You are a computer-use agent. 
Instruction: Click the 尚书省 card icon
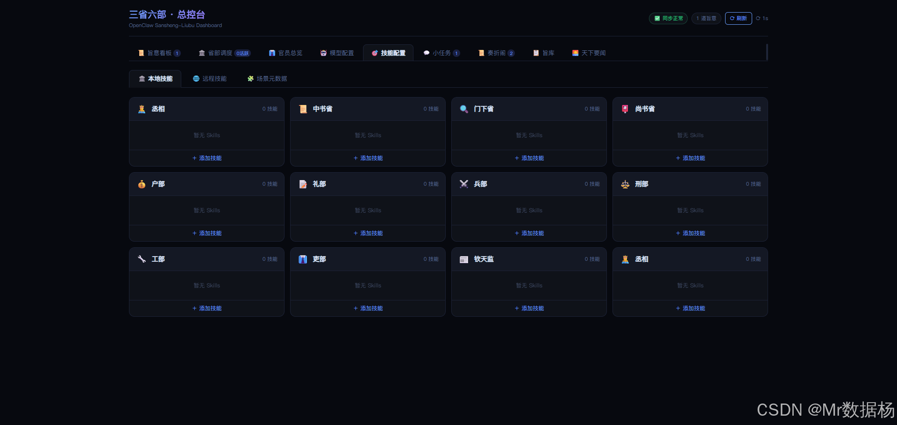tap(625, 109)
